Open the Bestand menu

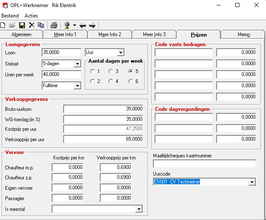pos(10,16)
